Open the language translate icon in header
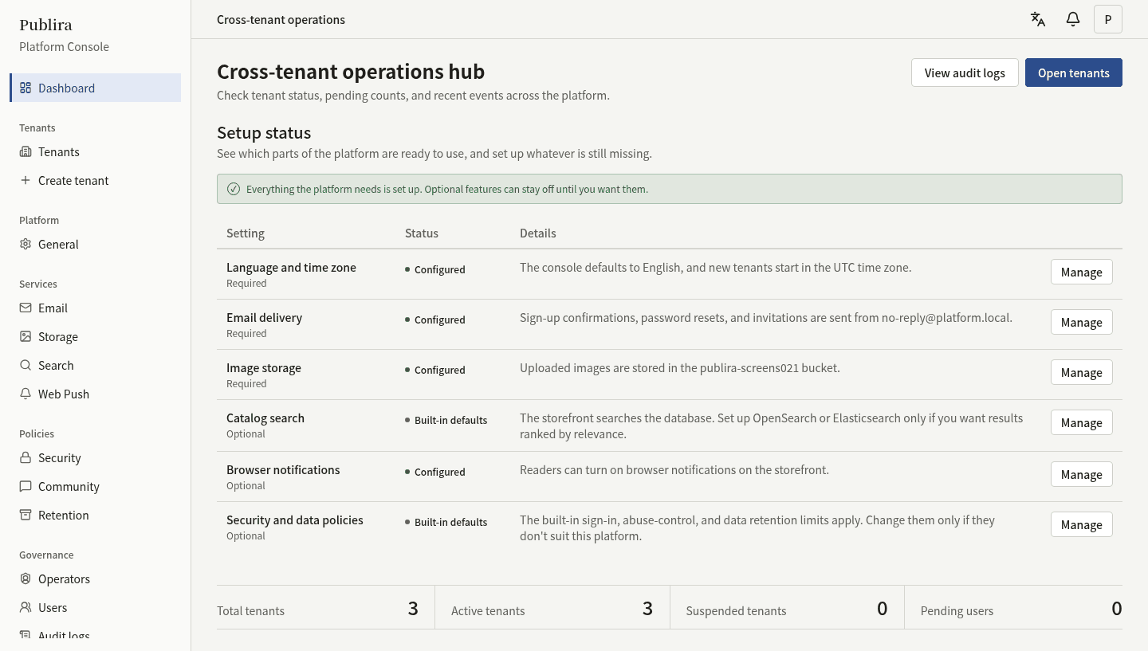1148x651 pixels. (1038, 19)
